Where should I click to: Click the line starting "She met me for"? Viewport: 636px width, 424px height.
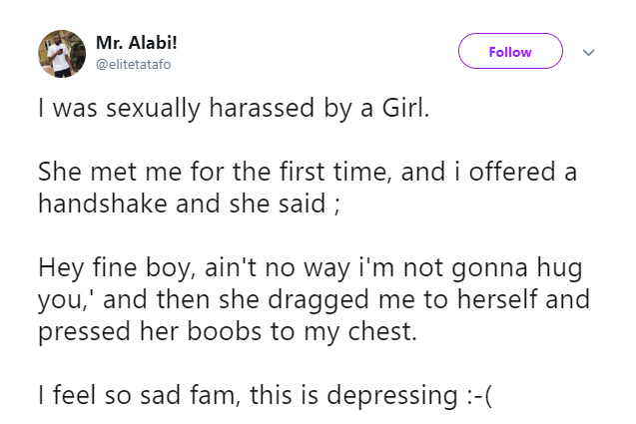click(x=308, y=173)
